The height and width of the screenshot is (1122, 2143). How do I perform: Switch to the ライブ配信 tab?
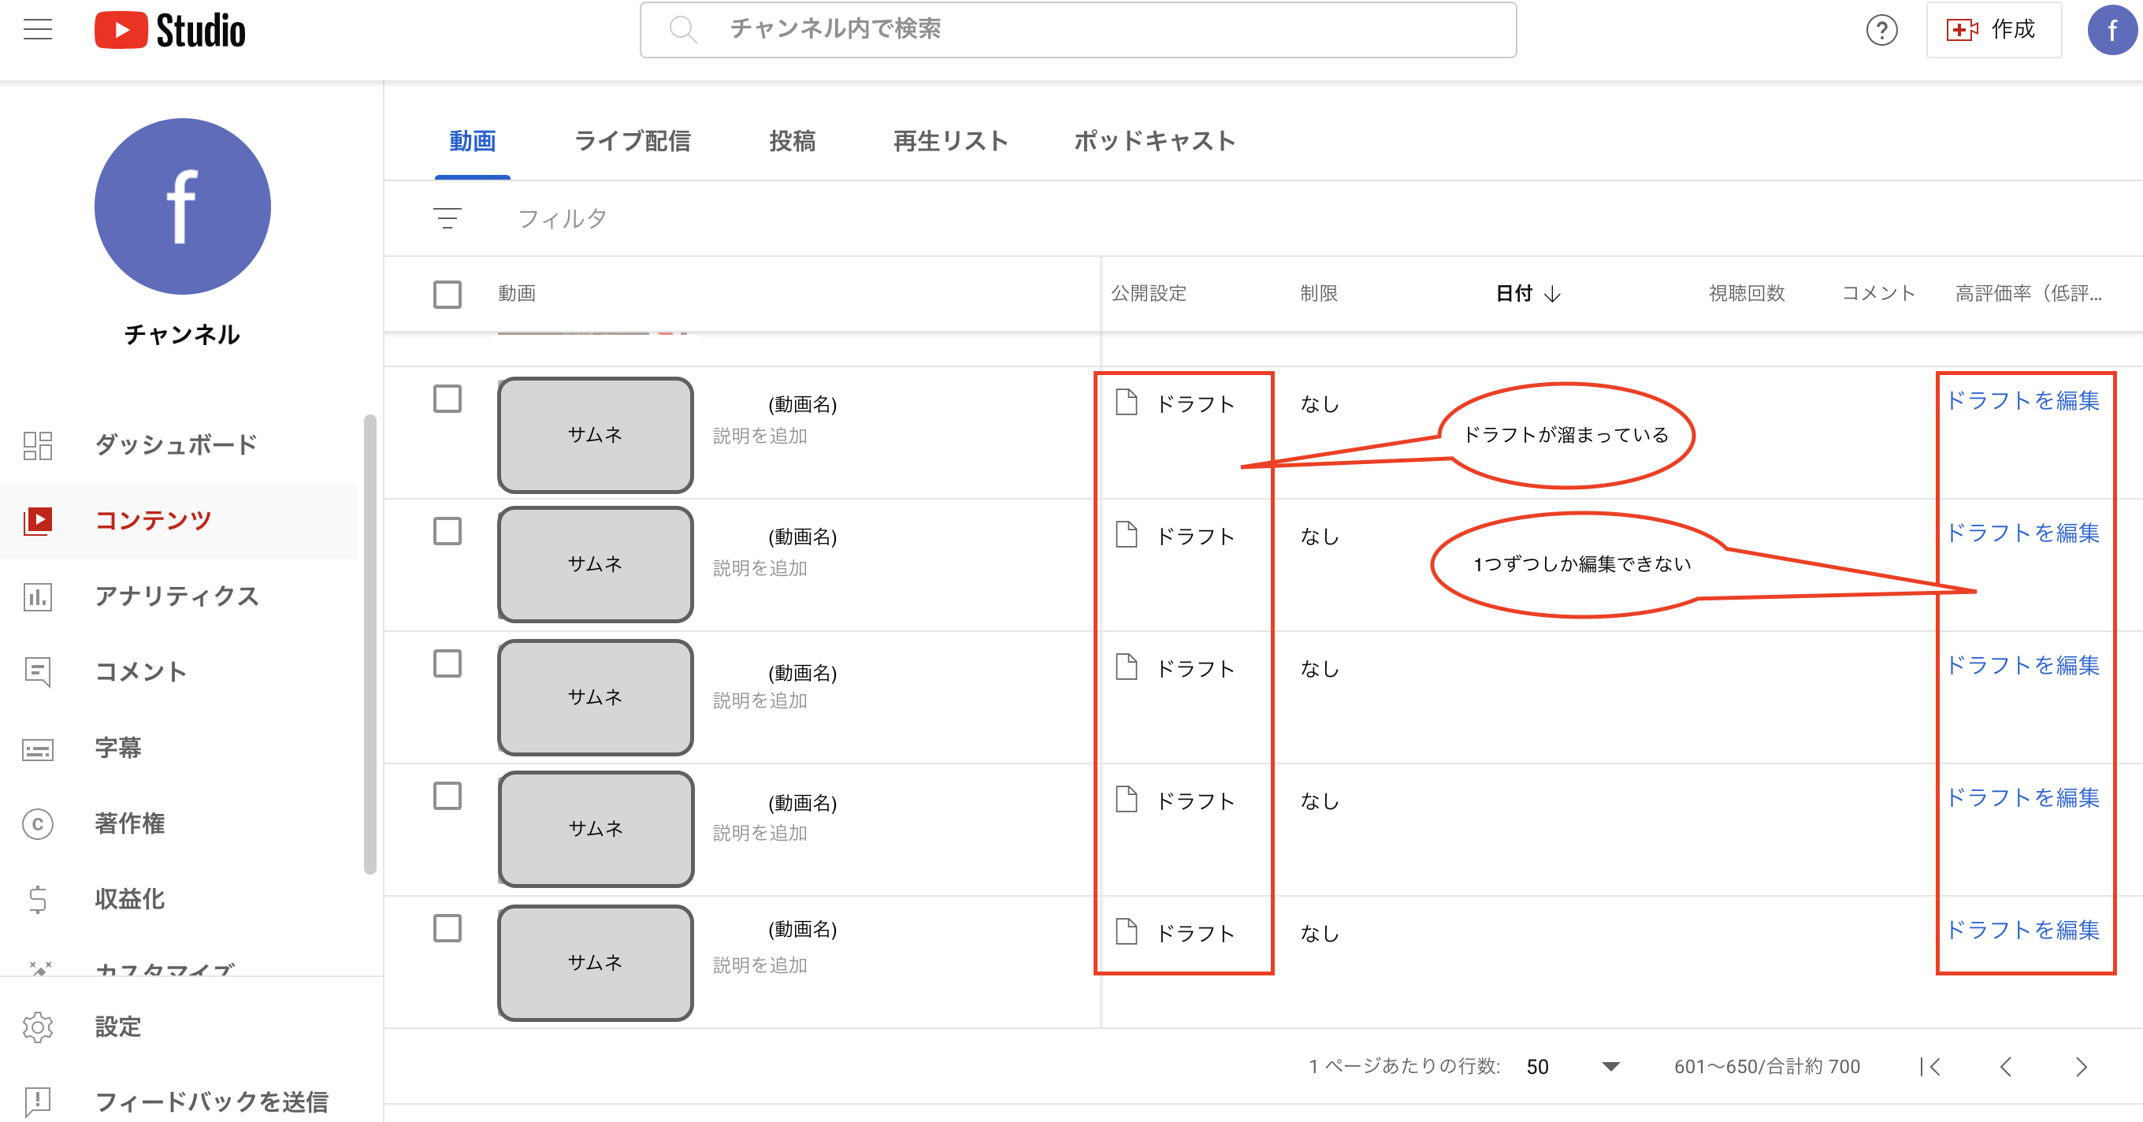(633, 141)
